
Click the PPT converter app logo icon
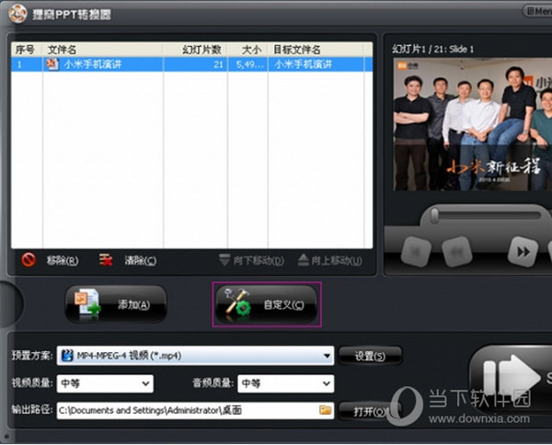tap(17, 14)
